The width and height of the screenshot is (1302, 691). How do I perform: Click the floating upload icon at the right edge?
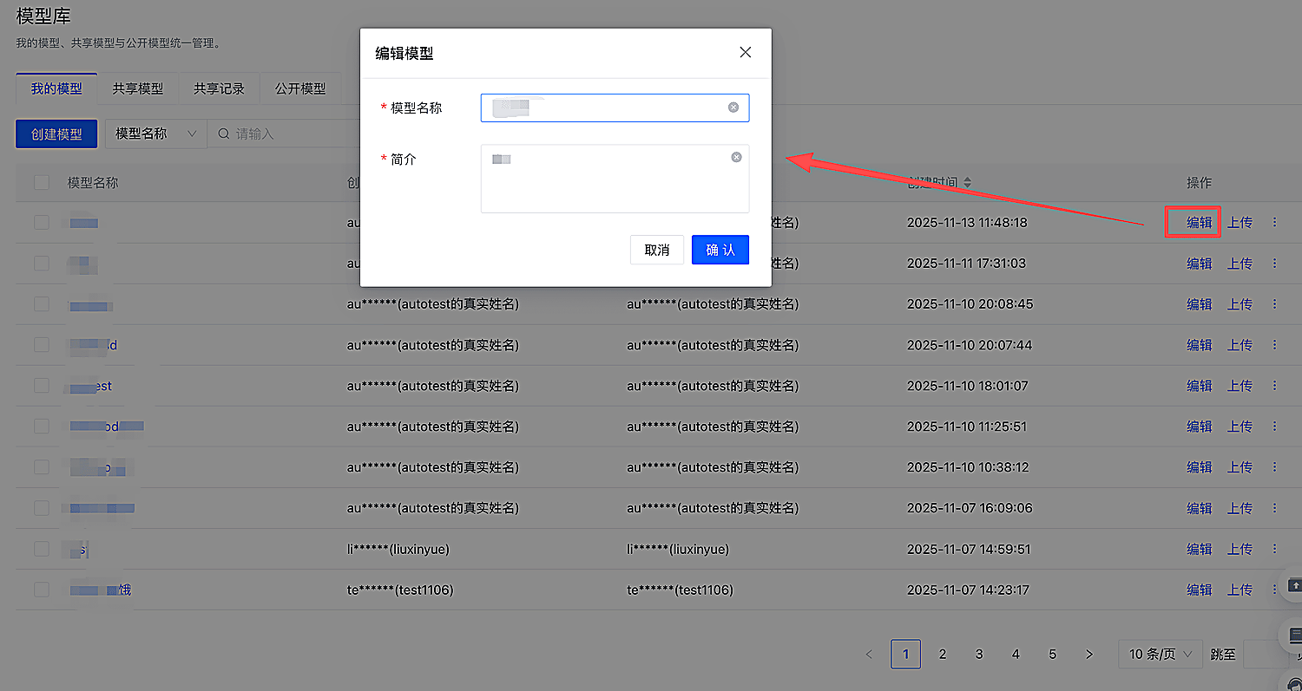1295,586
